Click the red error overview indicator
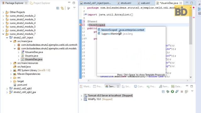The image size is (201, 113). pos(194,8)
